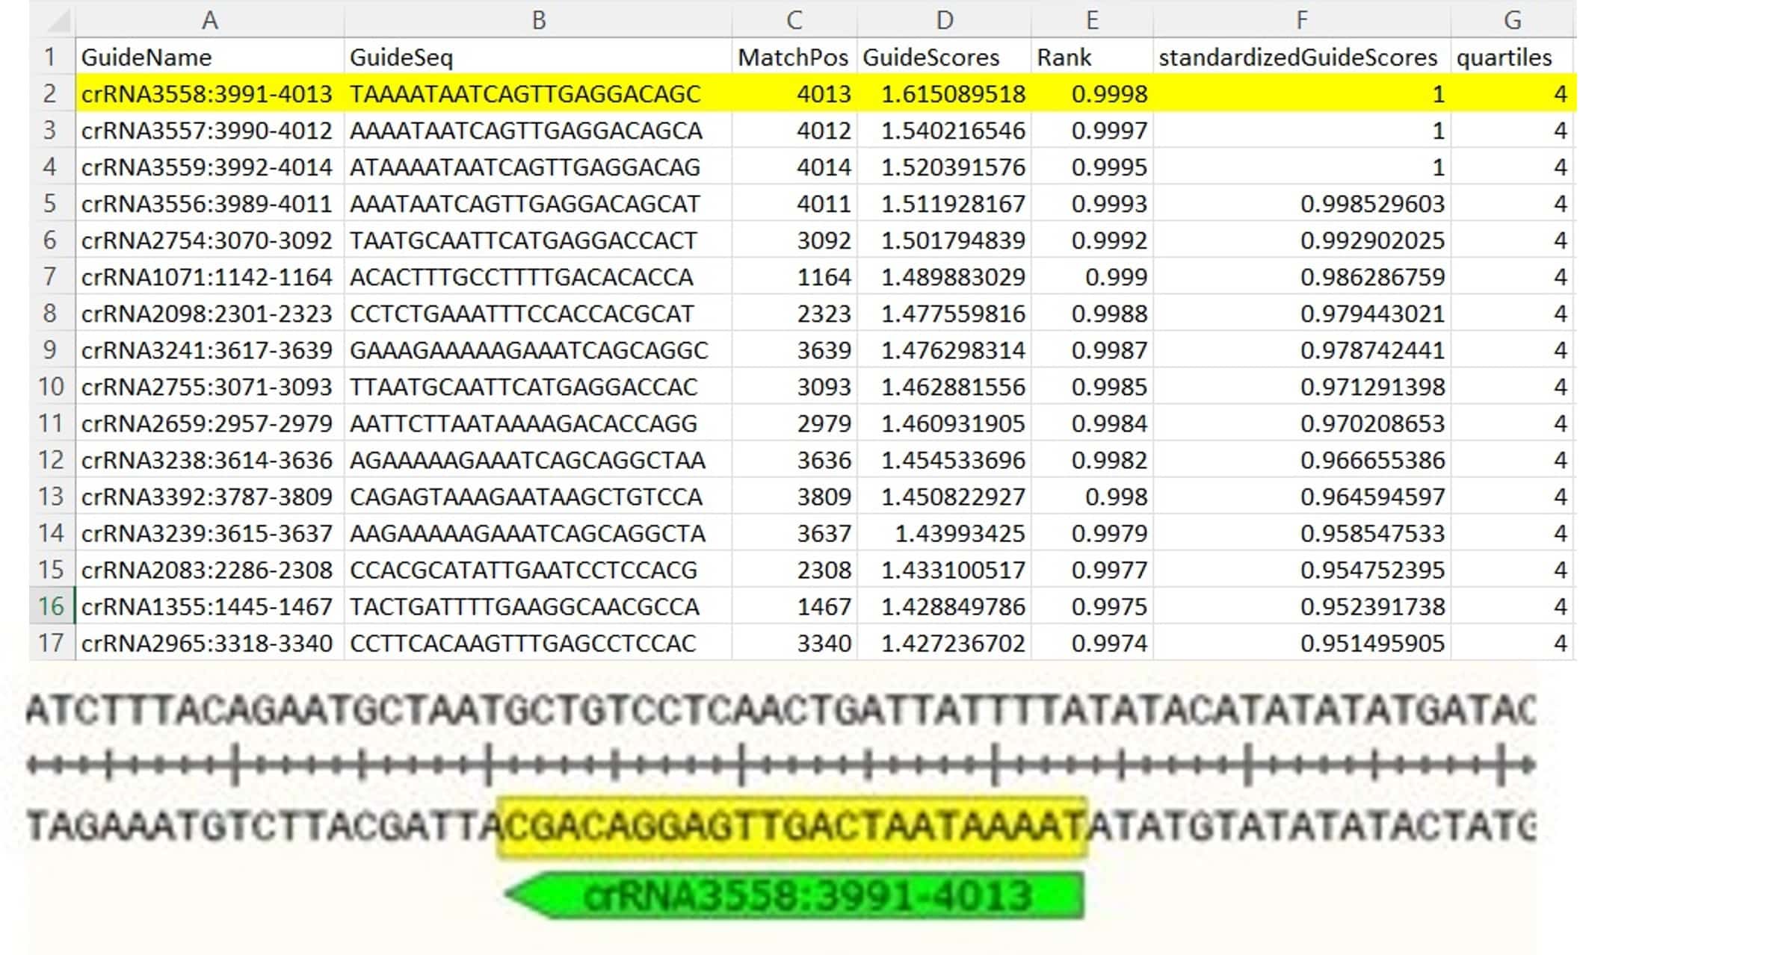
Task: Select sequence TACTGATTTTGAAGGCAACGCCA
Action: [x=538, y=606]
